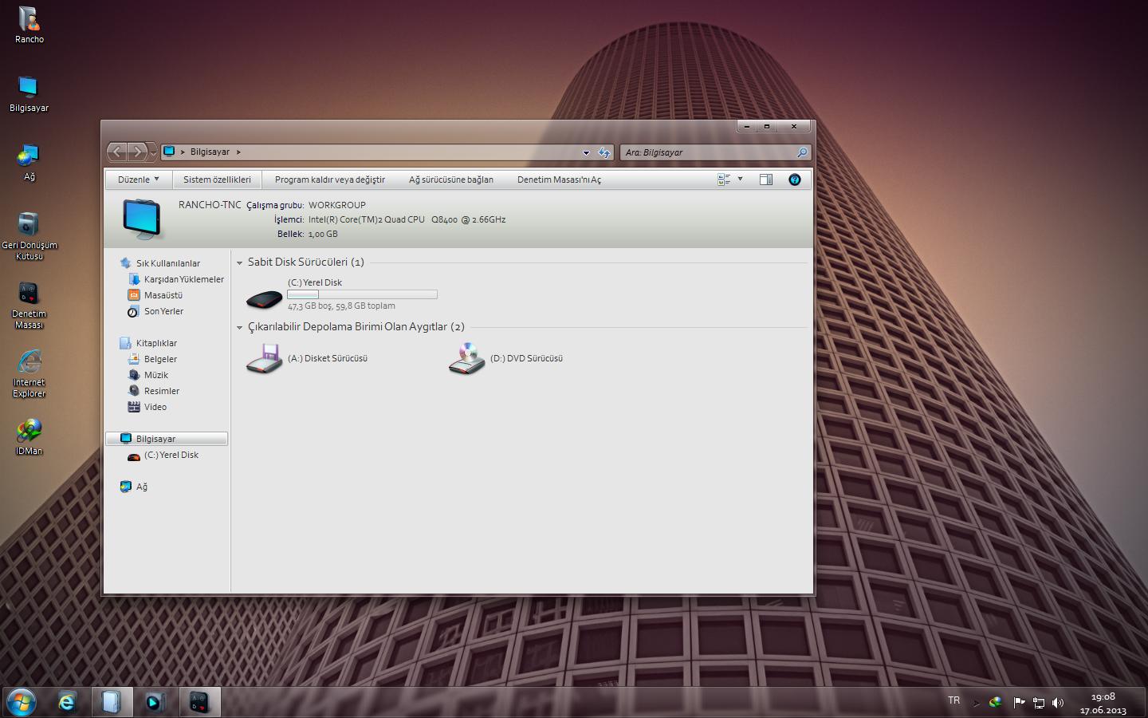Open Geri Dönüşüm Kutusu desktop icon

[x=29, y=225]
